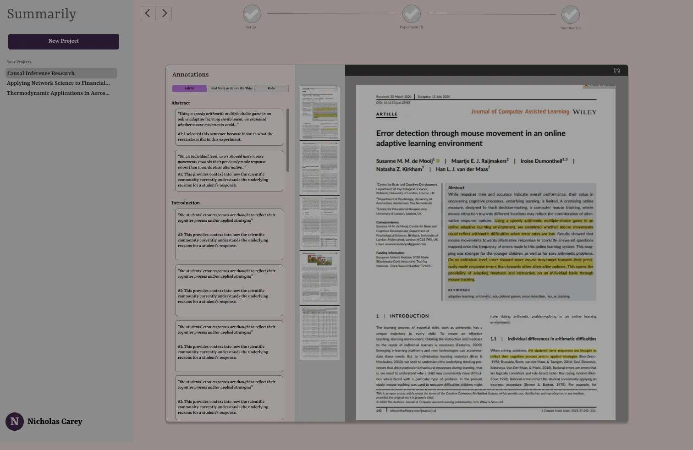This screenshot has width=693, height=450.
Task: Switch to the Thermodynamic Applications project
Action: [58, 93]
